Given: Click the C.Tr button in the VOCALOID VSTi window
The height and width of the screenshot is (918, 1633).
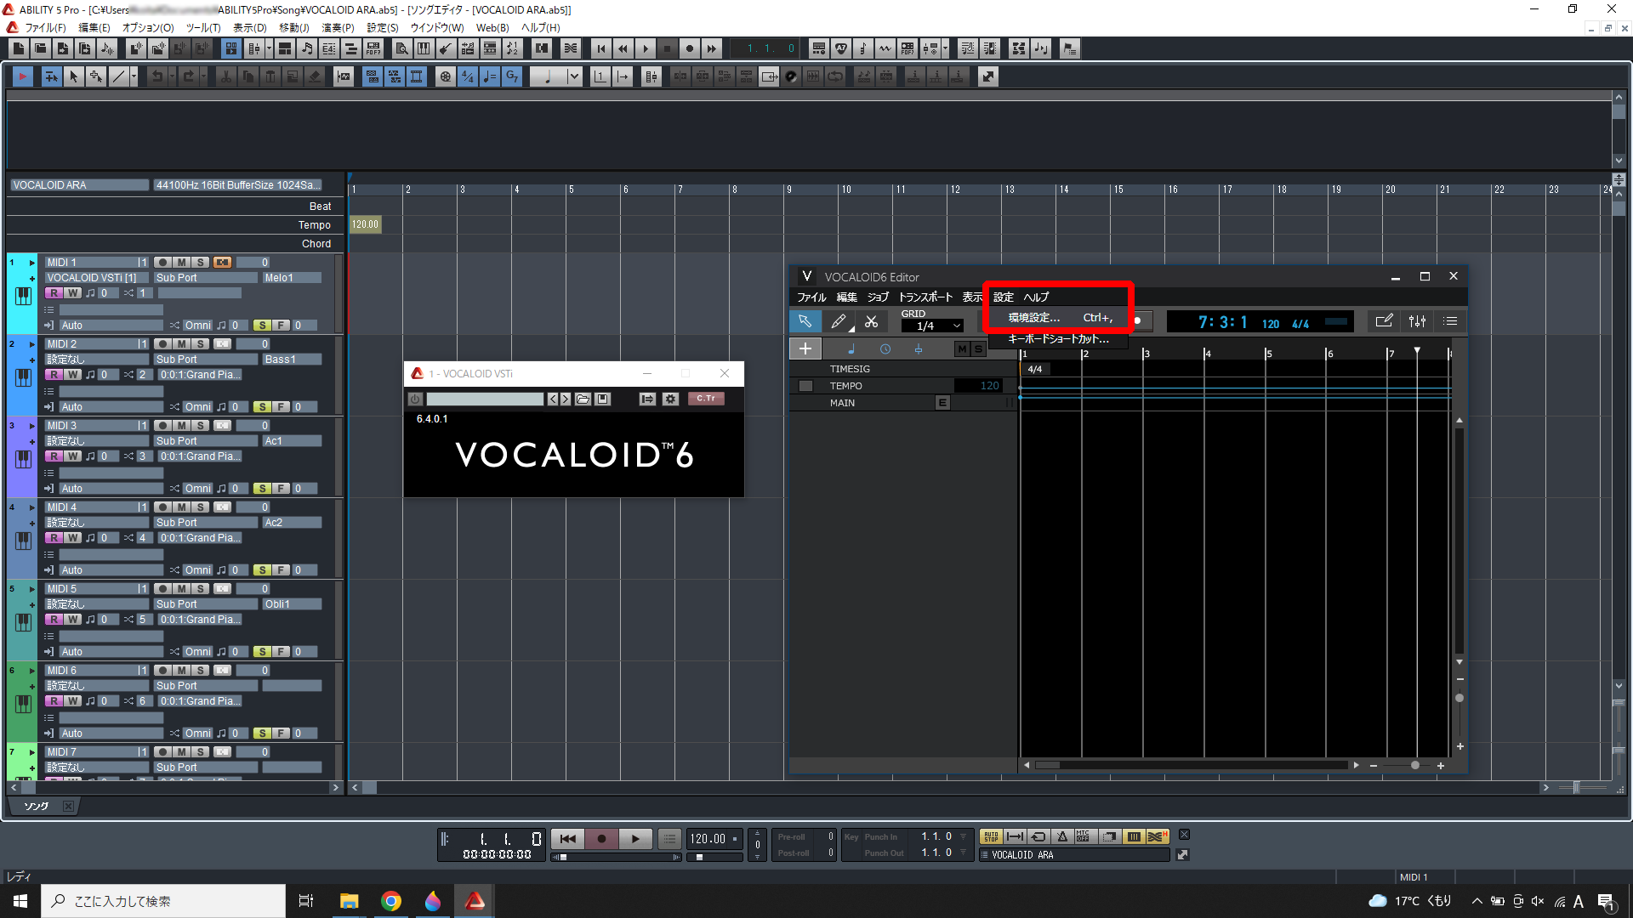Looking at the screenshot, I should [706, 398].
